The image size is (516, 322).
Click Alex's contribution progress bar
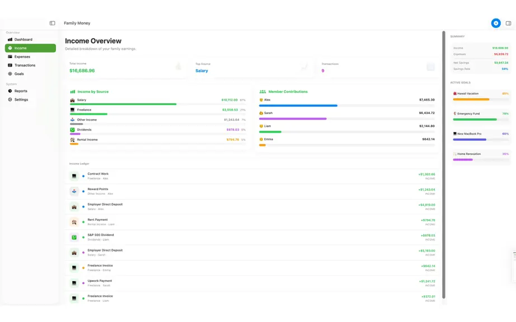(346, 106)
